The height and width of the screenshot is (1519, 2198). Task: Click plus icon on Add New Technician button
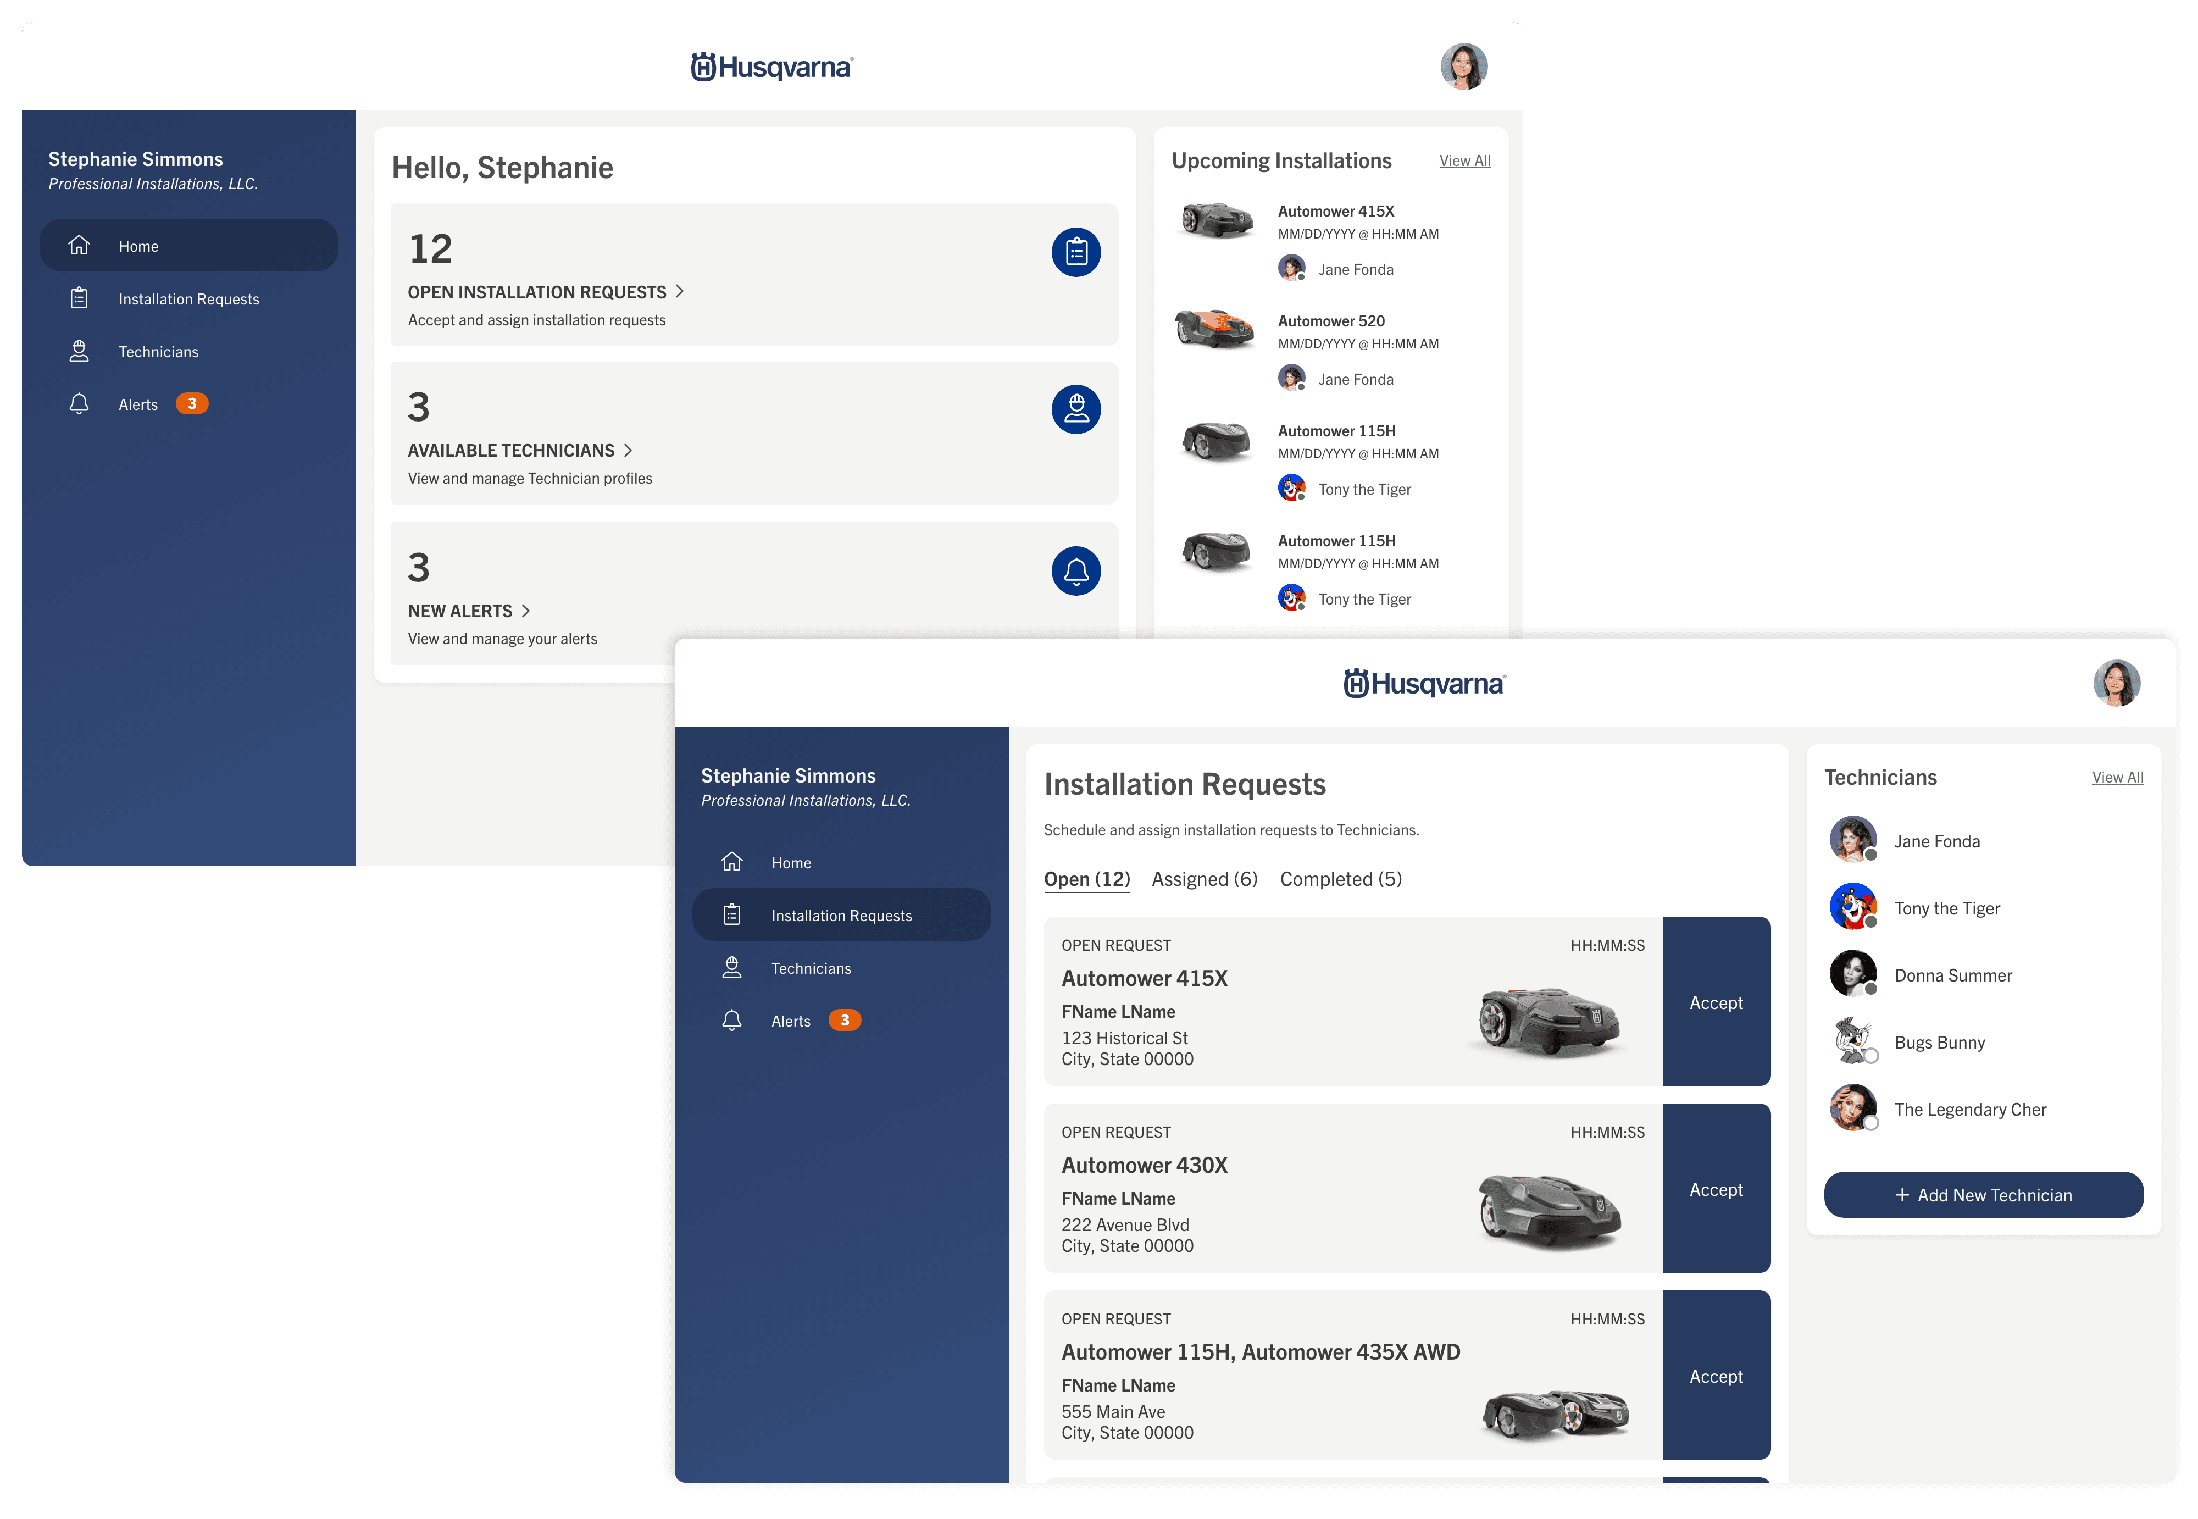coord(1902,1195)
